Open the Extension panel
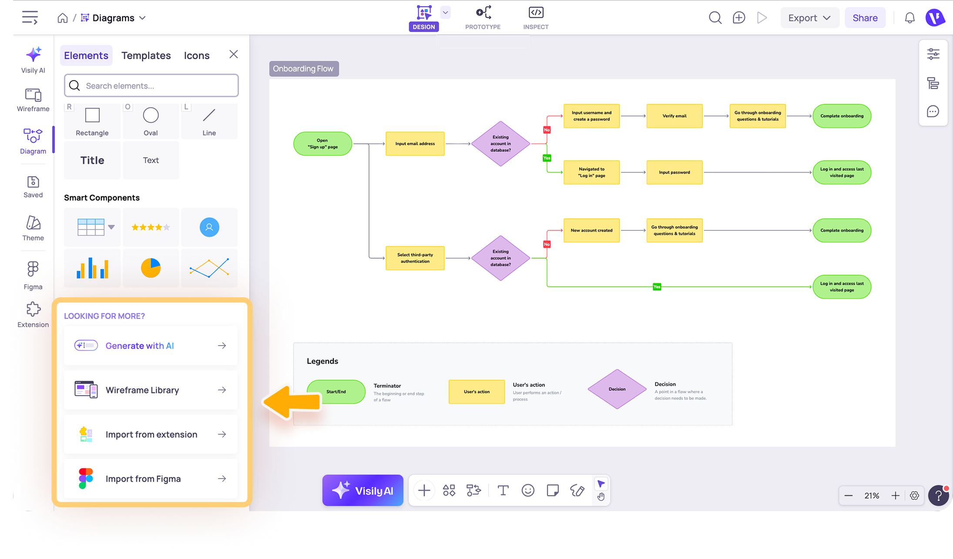The width and height of the screenshot is (953, 559). tap(33, 315)
